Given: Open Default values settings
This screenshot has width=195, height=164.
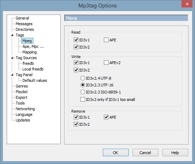Looking at the screenshot, I should [x=35, y=80].
